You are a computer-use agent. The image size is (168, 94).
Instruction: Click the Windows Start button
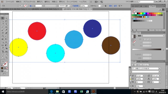pyautogui.click(x=3, y=92)
